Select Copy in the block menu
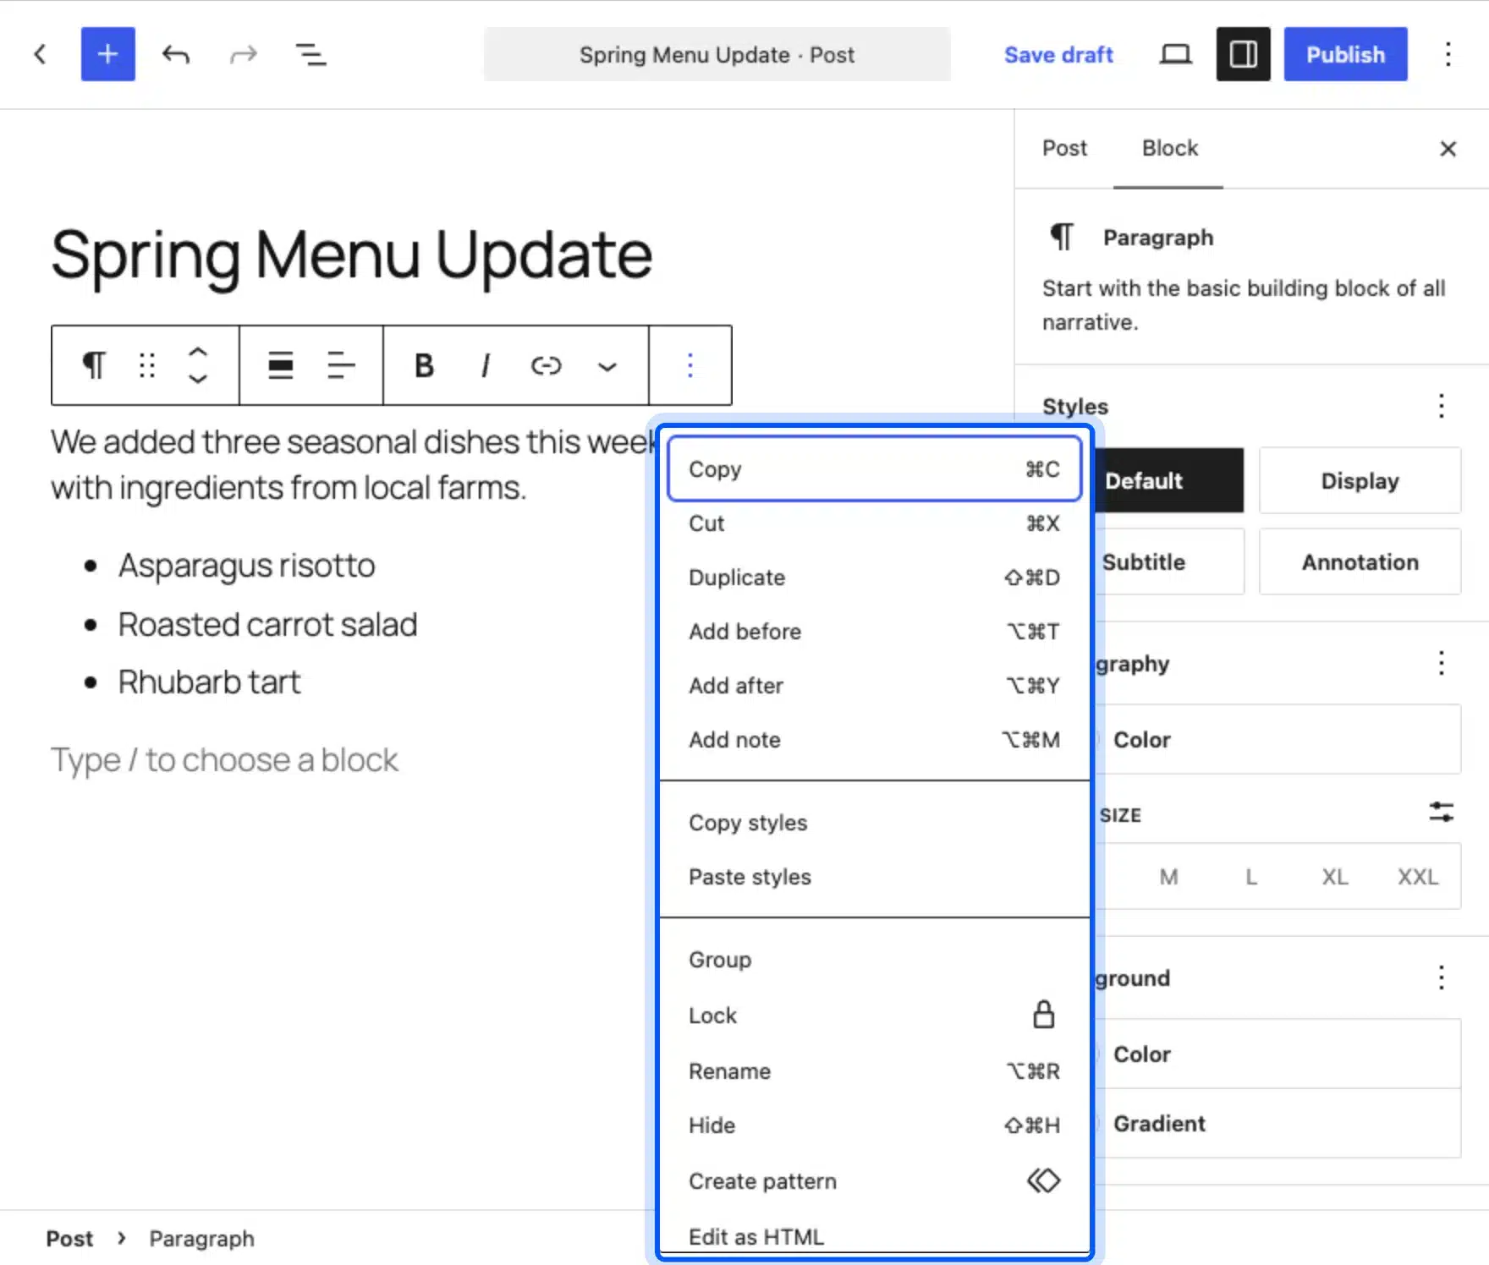This screenshot has height=1265, width=1489. pyautogui.click(x=874, y=469)
